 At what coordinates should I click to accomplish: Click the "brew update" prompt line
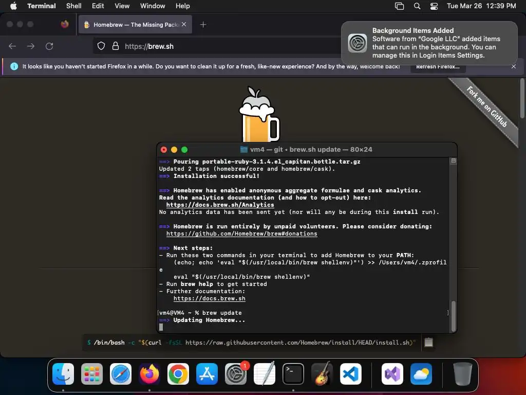[x=201, y=313]
